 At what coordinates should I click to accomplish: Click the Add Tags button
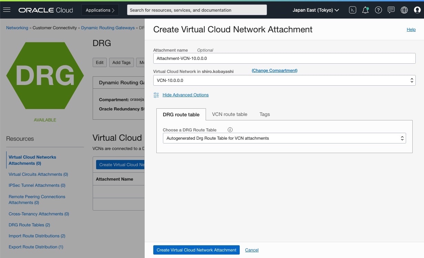coord(121,62)
